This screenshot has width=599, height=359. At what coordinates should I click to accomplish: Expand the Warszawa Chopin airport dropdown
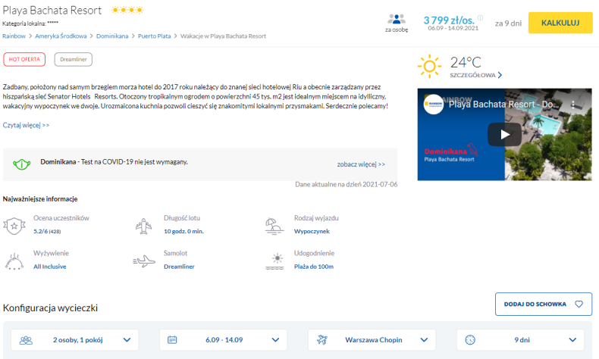(372, 340)
